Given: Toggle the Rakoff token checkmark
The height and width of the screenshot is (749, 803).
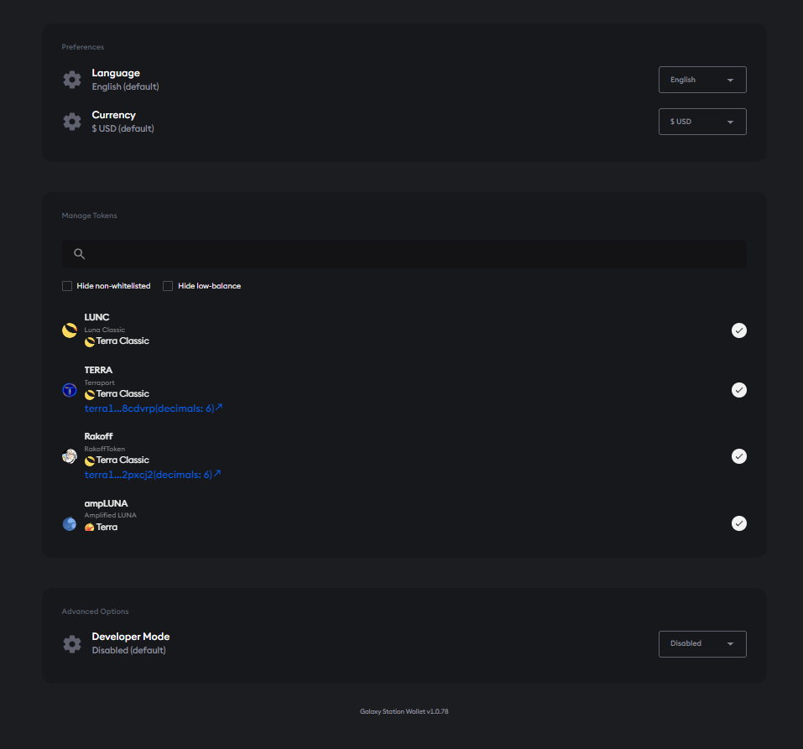Looking at the screenshot, I should click(x=738, y=456).
